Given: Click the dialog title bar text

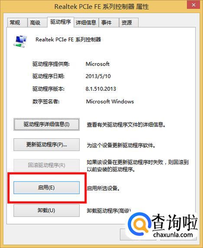Looking at the screenshot, I should [102, 6].
